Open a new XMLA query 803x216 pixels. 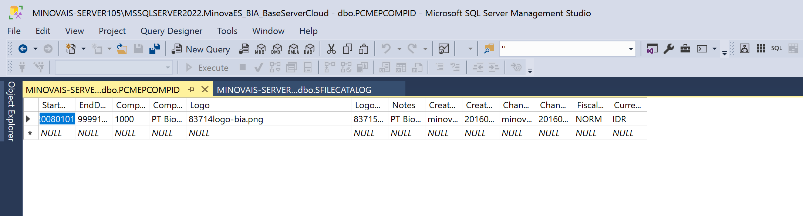pos(293,49)
